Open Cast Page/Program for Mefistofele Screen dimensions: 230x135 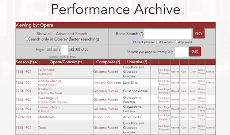coord(164,117)
